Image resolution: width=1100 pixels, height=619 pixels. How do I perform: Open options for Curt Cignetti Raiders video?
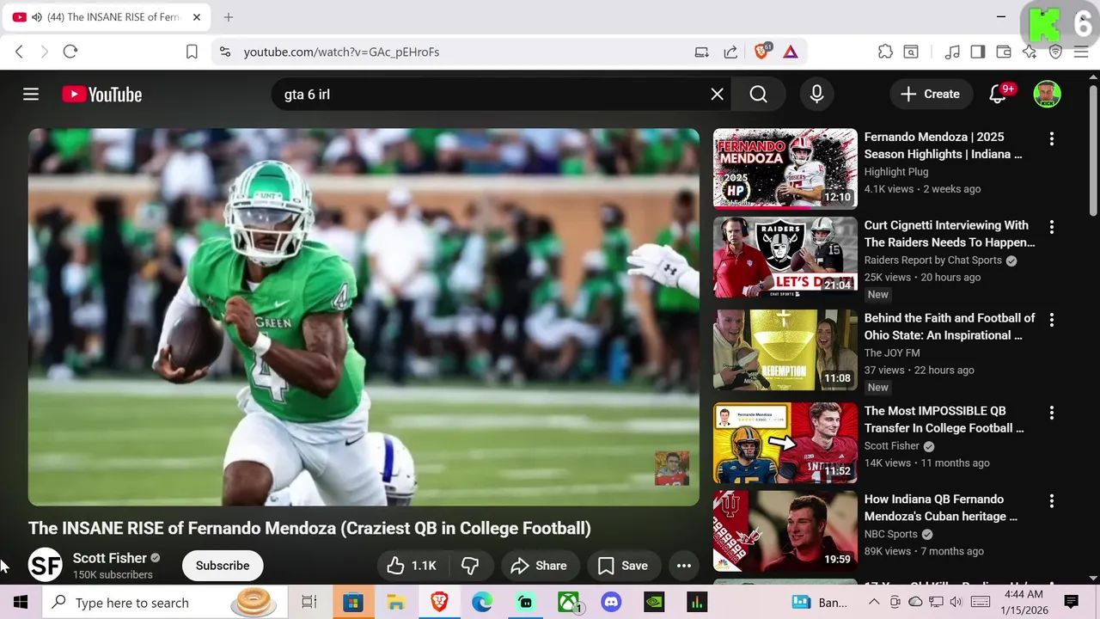pos(1051,227)
